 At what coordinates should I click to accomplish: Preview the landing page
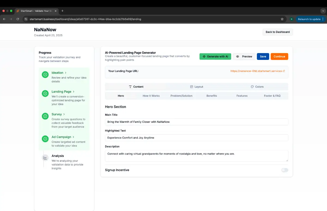244,56
